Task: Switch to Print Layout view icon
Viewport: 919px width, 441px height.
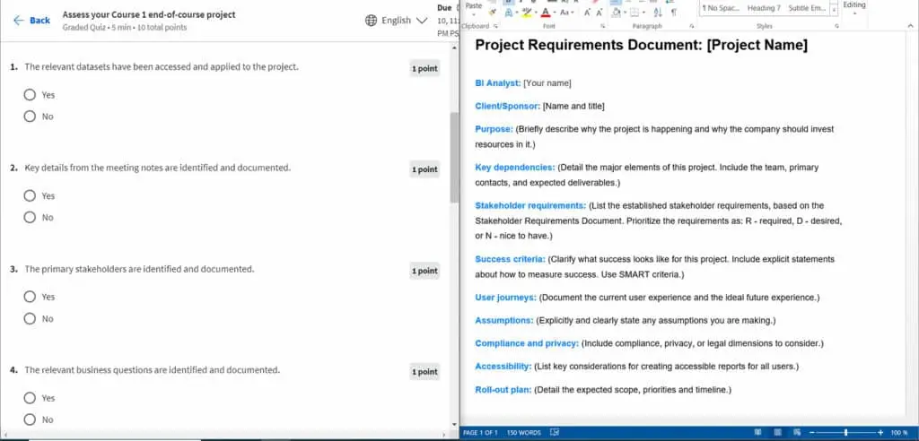Action: [778, 432]
